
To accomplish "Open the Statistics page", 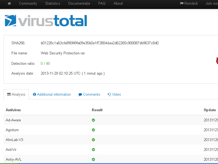I will 53,4.
